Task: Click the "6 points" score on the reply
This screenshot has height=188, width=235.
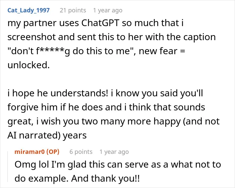Action: coord(81,152)
